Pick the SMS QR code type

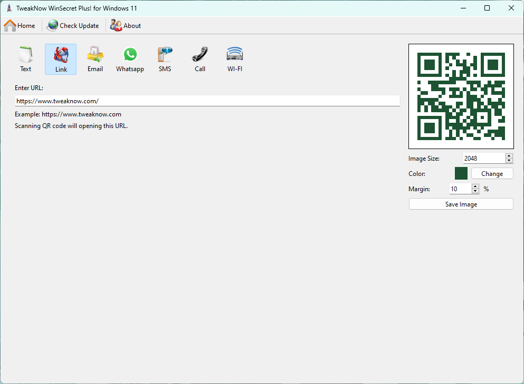(165, 60)
